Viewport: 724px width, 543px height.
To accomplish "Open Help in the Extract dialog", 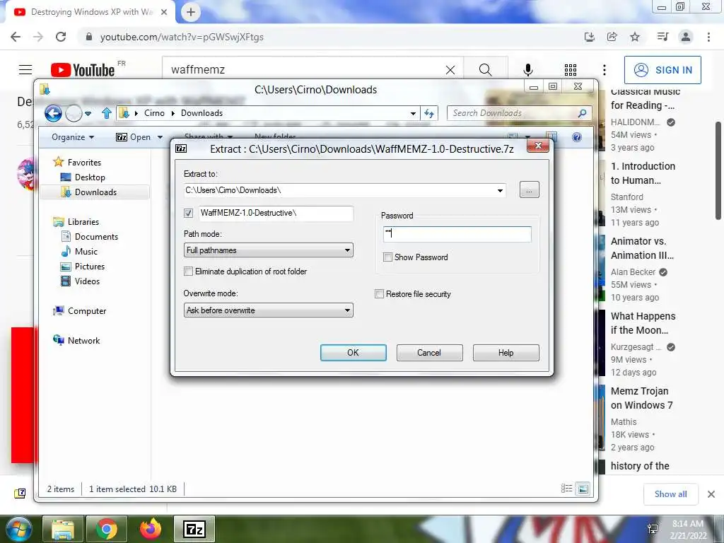I will pos(506,353).
